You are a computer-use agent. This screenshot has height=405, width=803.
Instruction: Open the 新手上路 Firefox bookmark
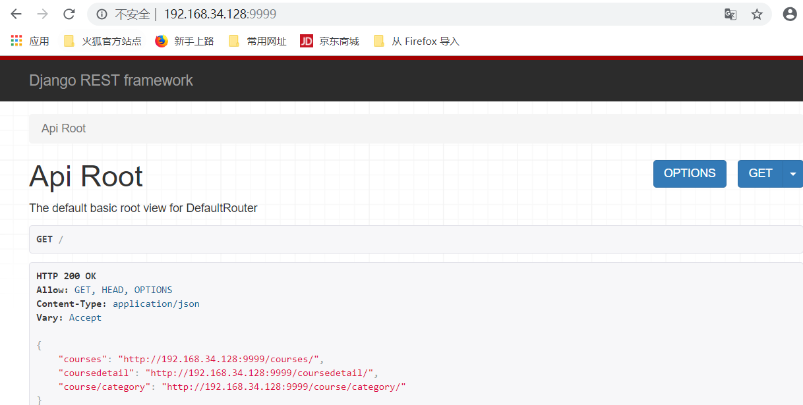pyautogui.click(x=185, y=41)
